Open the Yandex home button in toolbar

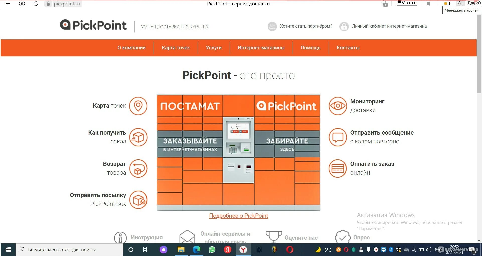22,4
